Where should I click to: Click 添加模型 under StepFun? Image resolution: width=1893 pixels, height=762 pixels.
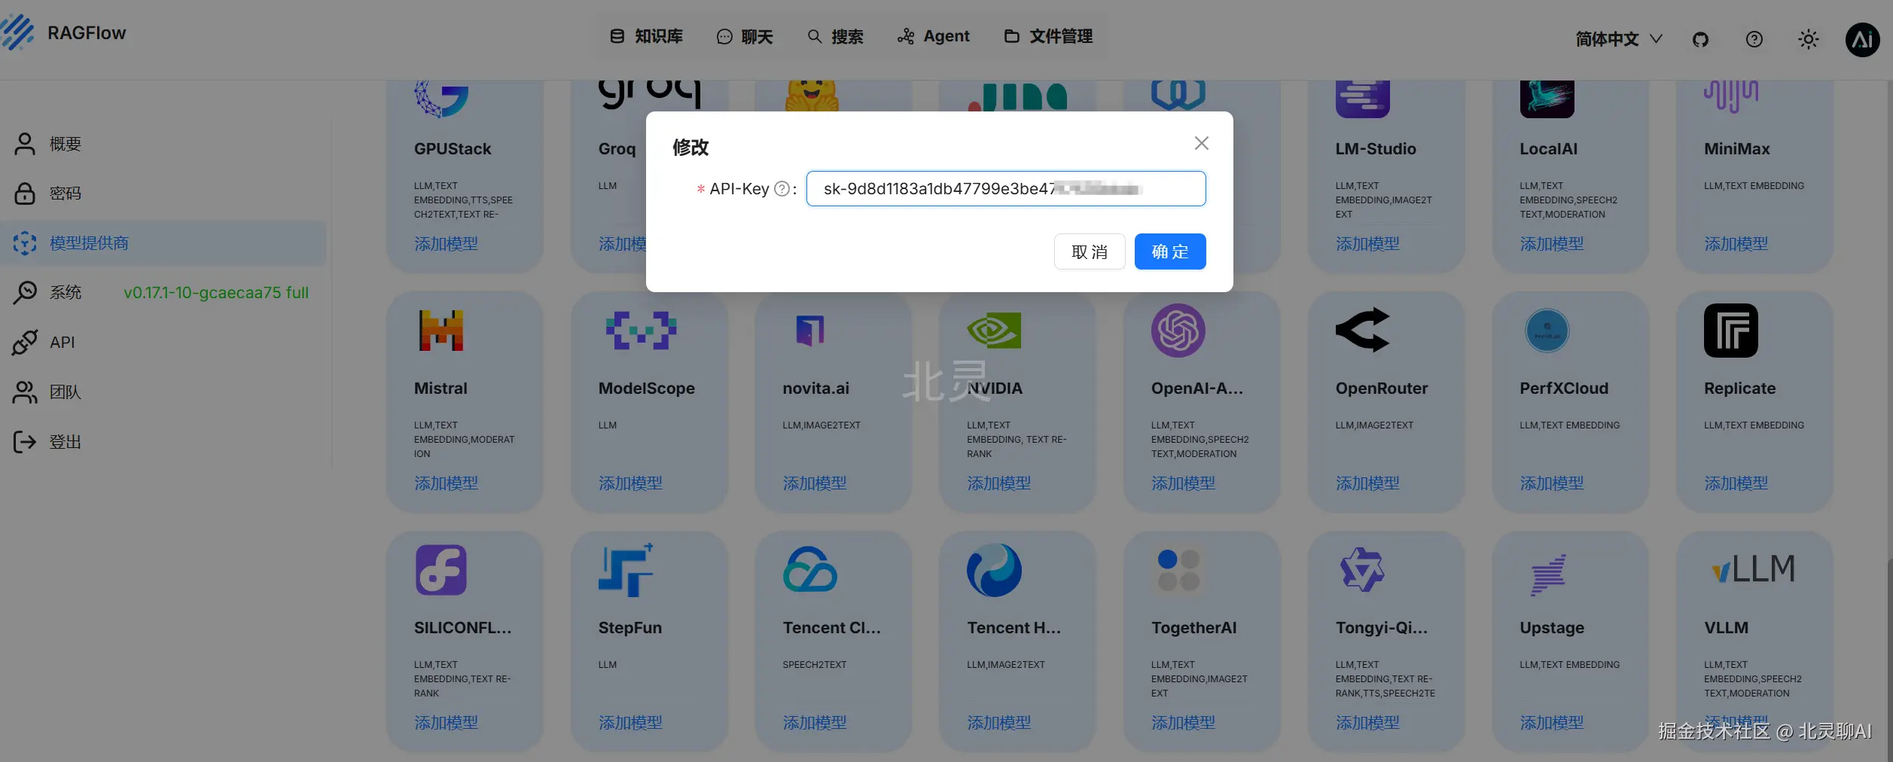click(x=630, y=723)
